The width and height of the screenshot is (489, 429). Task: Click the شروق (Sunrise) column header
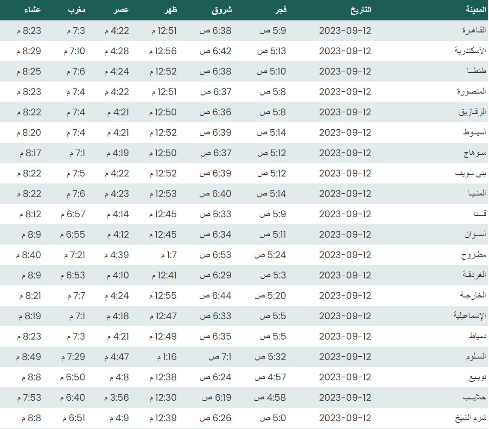[x=222, y=10]
